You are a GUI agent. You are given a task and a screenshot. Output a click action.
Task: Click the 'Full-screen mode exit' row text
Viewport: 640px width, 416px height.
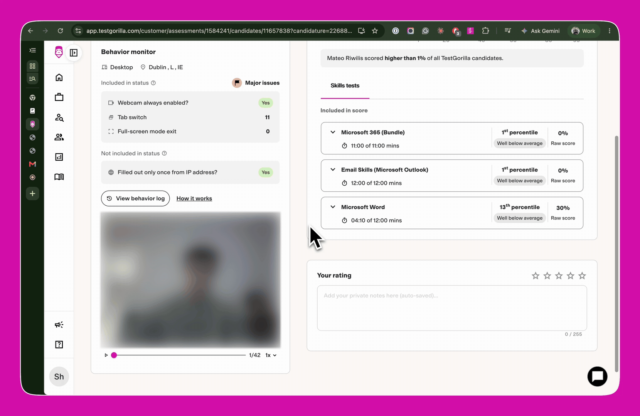(x=147, y=131)
